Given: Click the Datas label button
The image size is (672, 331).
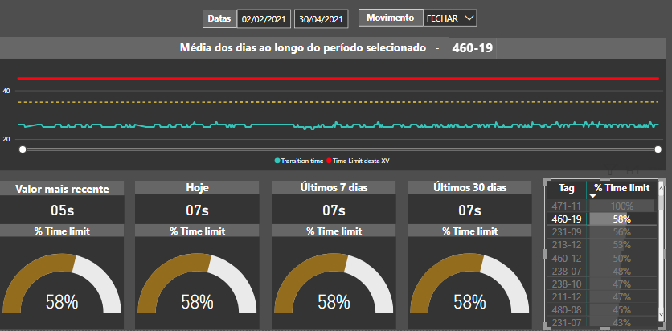Looking at the screenshot, I should [220, 18].
